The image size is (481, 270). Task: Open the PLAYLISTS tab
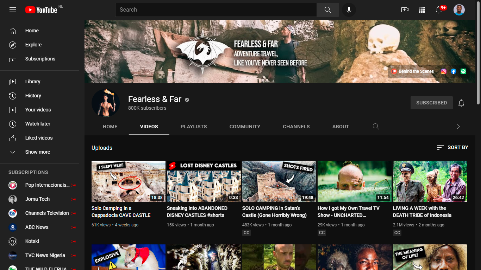click(x=194, y=127)
